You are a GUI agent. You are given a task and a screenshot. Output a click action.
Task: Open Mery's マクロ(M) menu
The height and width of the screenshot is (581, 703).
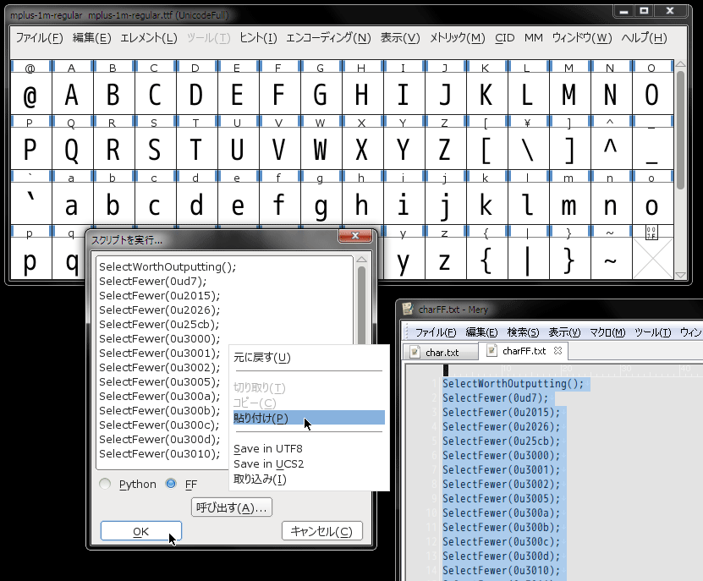pos(607,332)
